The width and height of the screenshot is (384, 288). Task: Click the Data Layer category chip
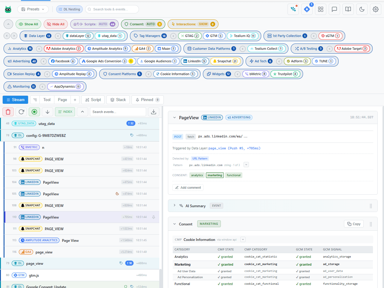[37, 36]
